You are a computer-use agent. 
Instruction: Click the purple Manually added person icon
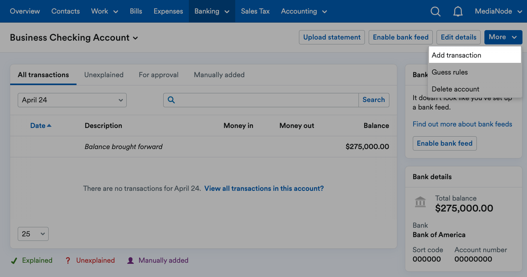[130, 260]
